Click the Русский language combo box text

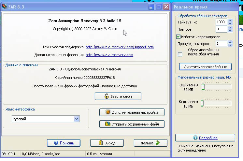19,119
